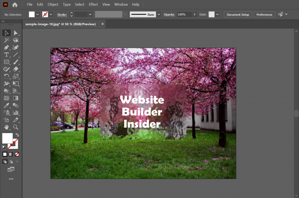Select the Gradient tool
299x198 pixels.
(x=16, y=98)
